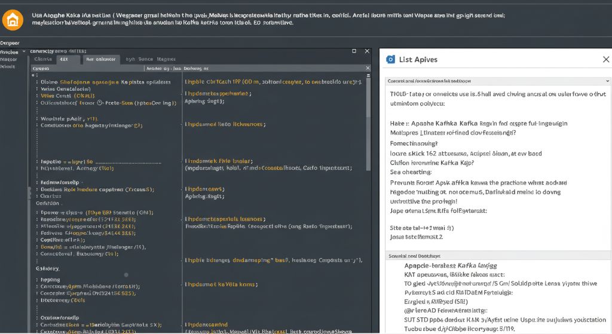612x334 pixels.
Task: Click the code editor vertical scrollbar
Action: (368, 119)
